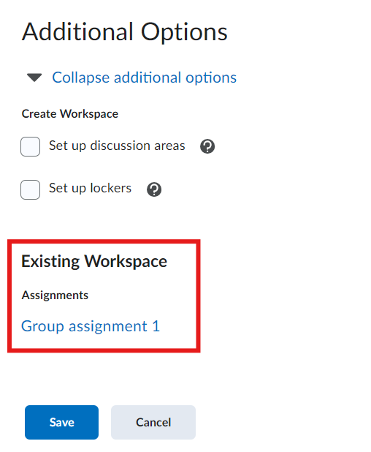Select the Additional Options page heading
This screenshot has height=452, width=371.
[125, 31]
